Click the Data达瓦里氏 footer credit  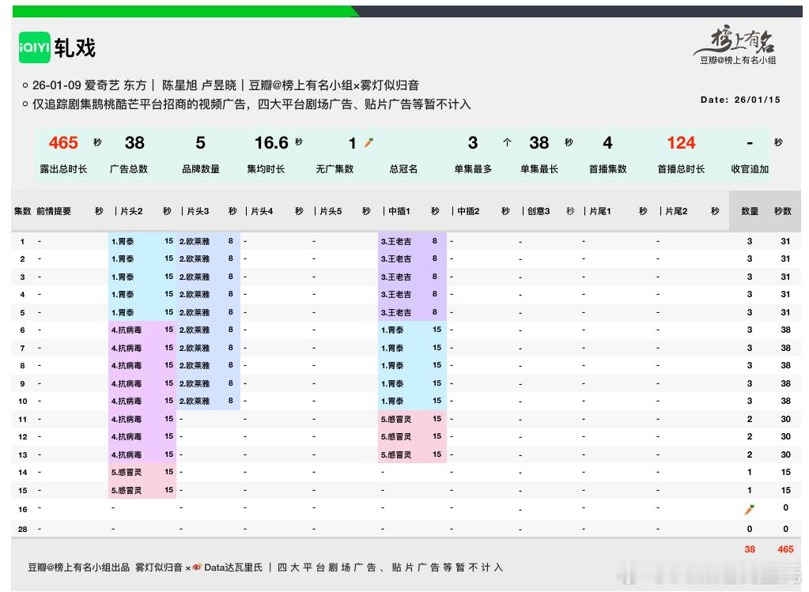point(233,567)
